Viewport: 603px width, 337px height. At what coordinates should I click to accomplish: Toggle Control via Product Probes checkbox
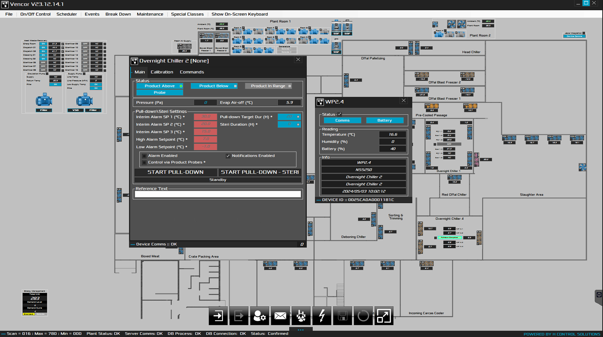tap(144, 162)
